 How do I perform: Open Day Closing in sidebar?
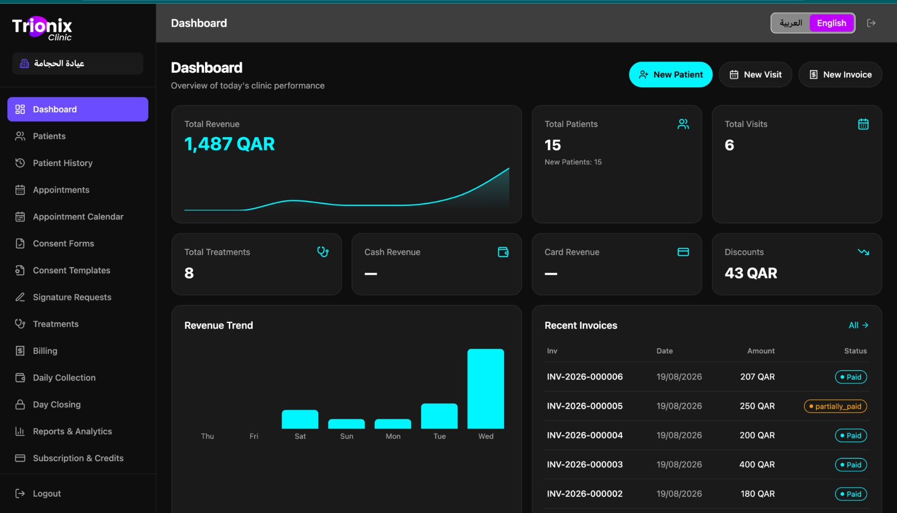click(78, 404)
